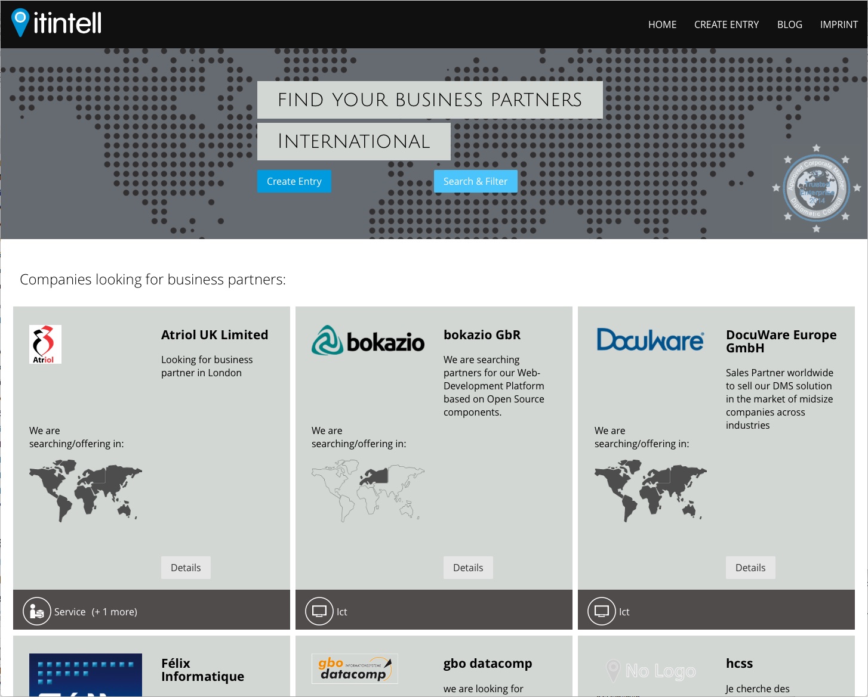The height and width of the screenshot is (697, 868).
Task: Click the 'Sales Partner worldwide' description text
Action: (x=780, y=399)
